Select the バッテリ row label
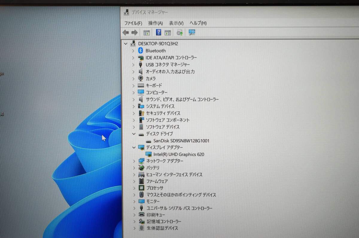The image size is (359, 238). pos(153,168)
